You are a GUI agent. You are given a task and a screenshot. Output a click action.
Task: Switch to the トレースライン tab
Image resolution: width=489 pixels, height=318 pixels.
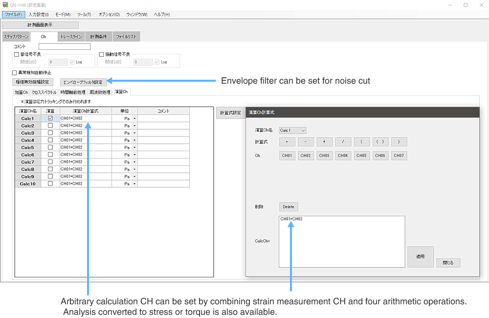[71, 37]
